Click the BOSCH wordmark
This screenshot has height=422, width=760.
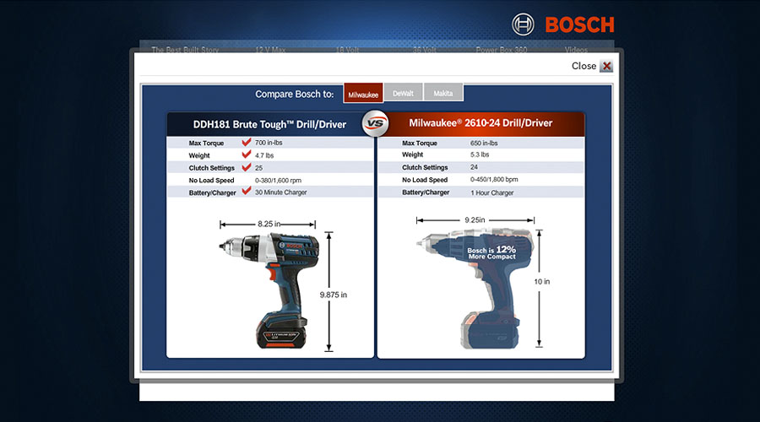(579, 24)
